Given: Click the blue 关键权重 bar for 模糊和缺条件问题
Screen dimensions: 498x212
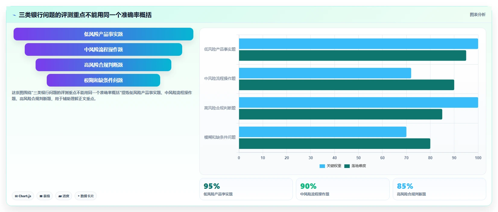Looking at the screenshot, I should click(x=322, y=132).
